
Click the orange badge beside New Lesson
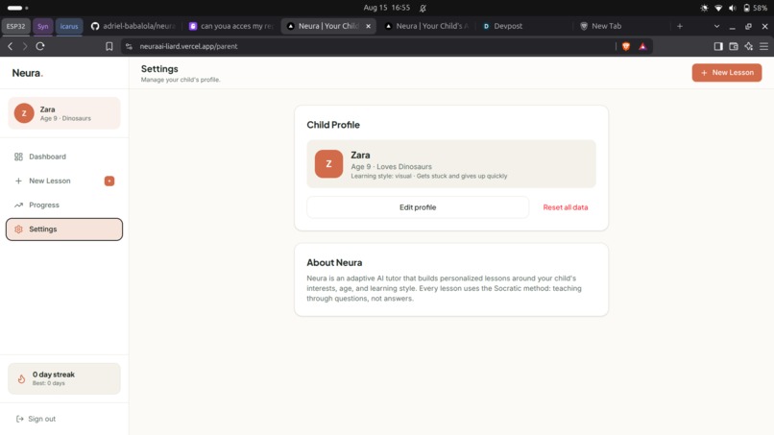(x=109, y=181)
